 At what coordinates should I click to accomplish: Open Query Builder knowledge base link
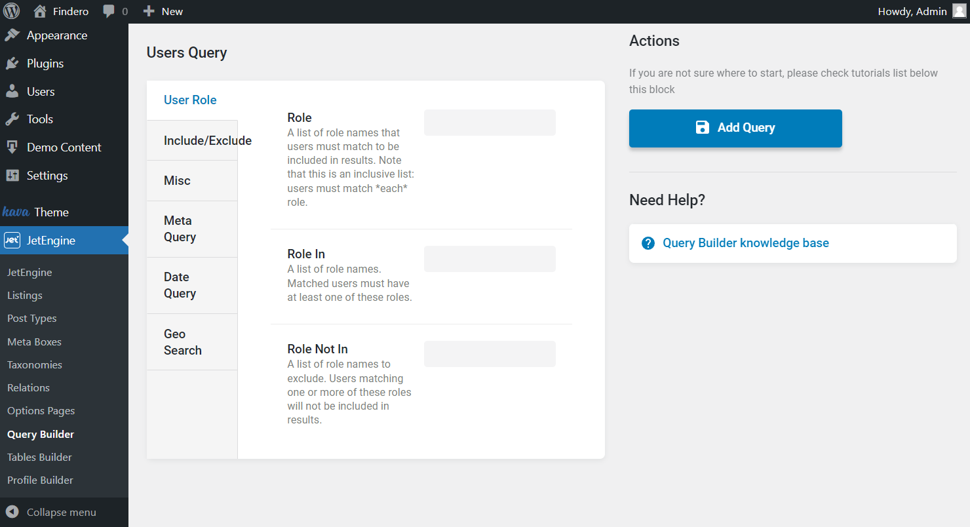point(746,243)
